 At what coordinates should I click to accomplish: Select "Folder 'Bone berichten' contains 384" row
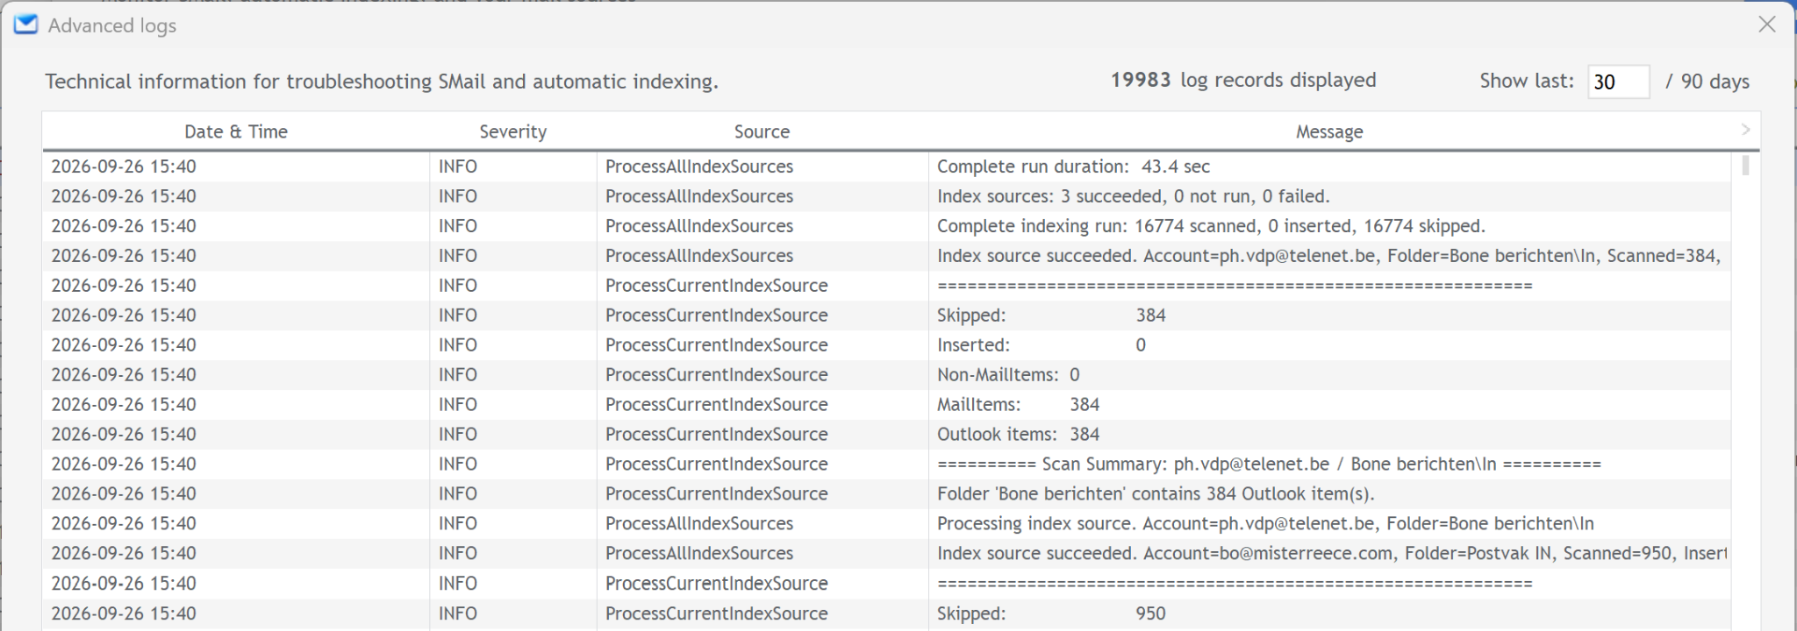coord(886,494)
